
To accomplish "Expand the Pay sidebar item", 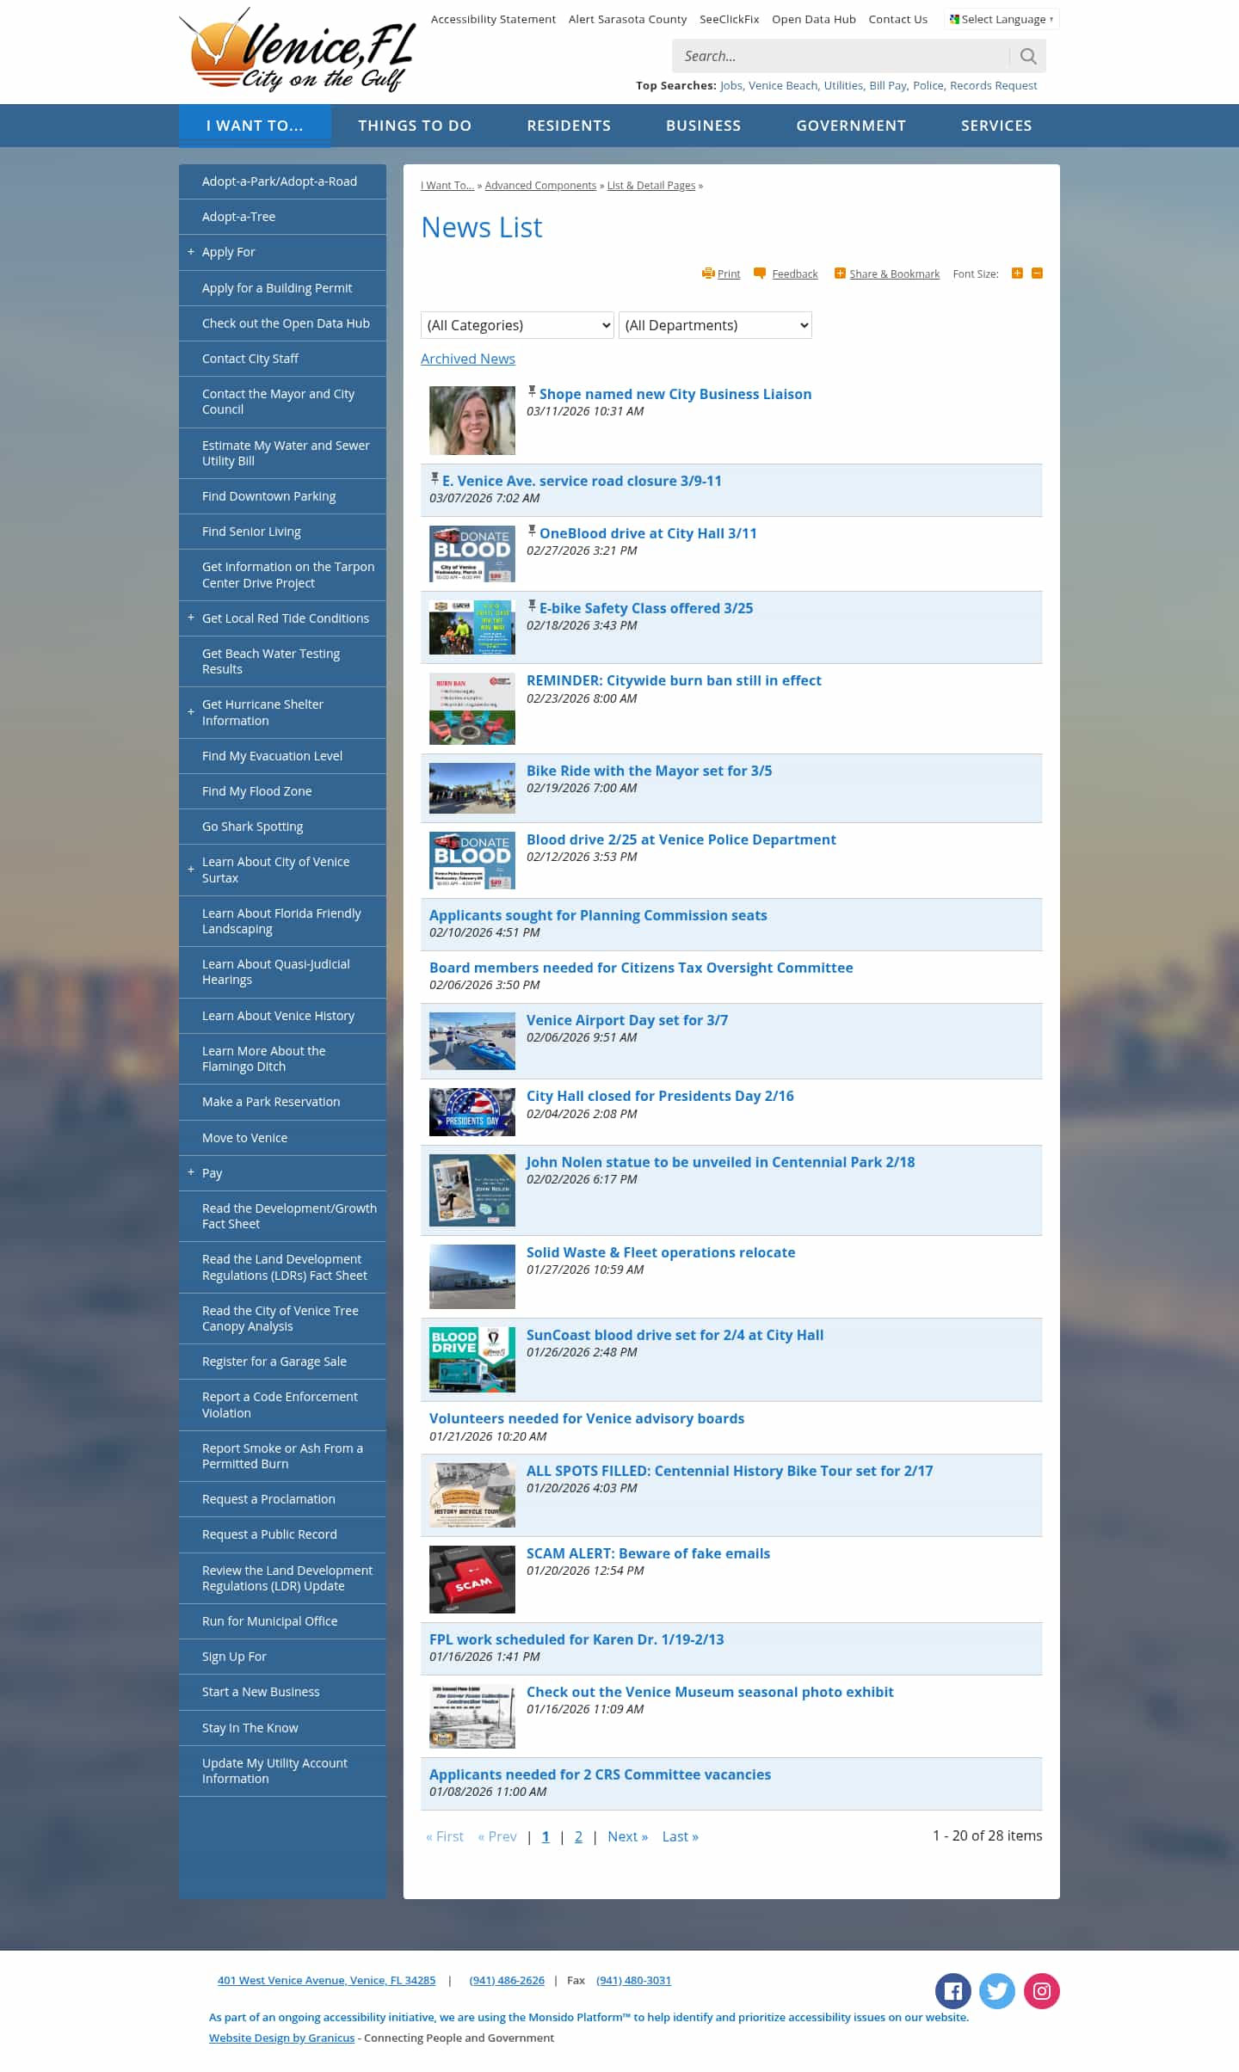I will tap(191, 1172).
